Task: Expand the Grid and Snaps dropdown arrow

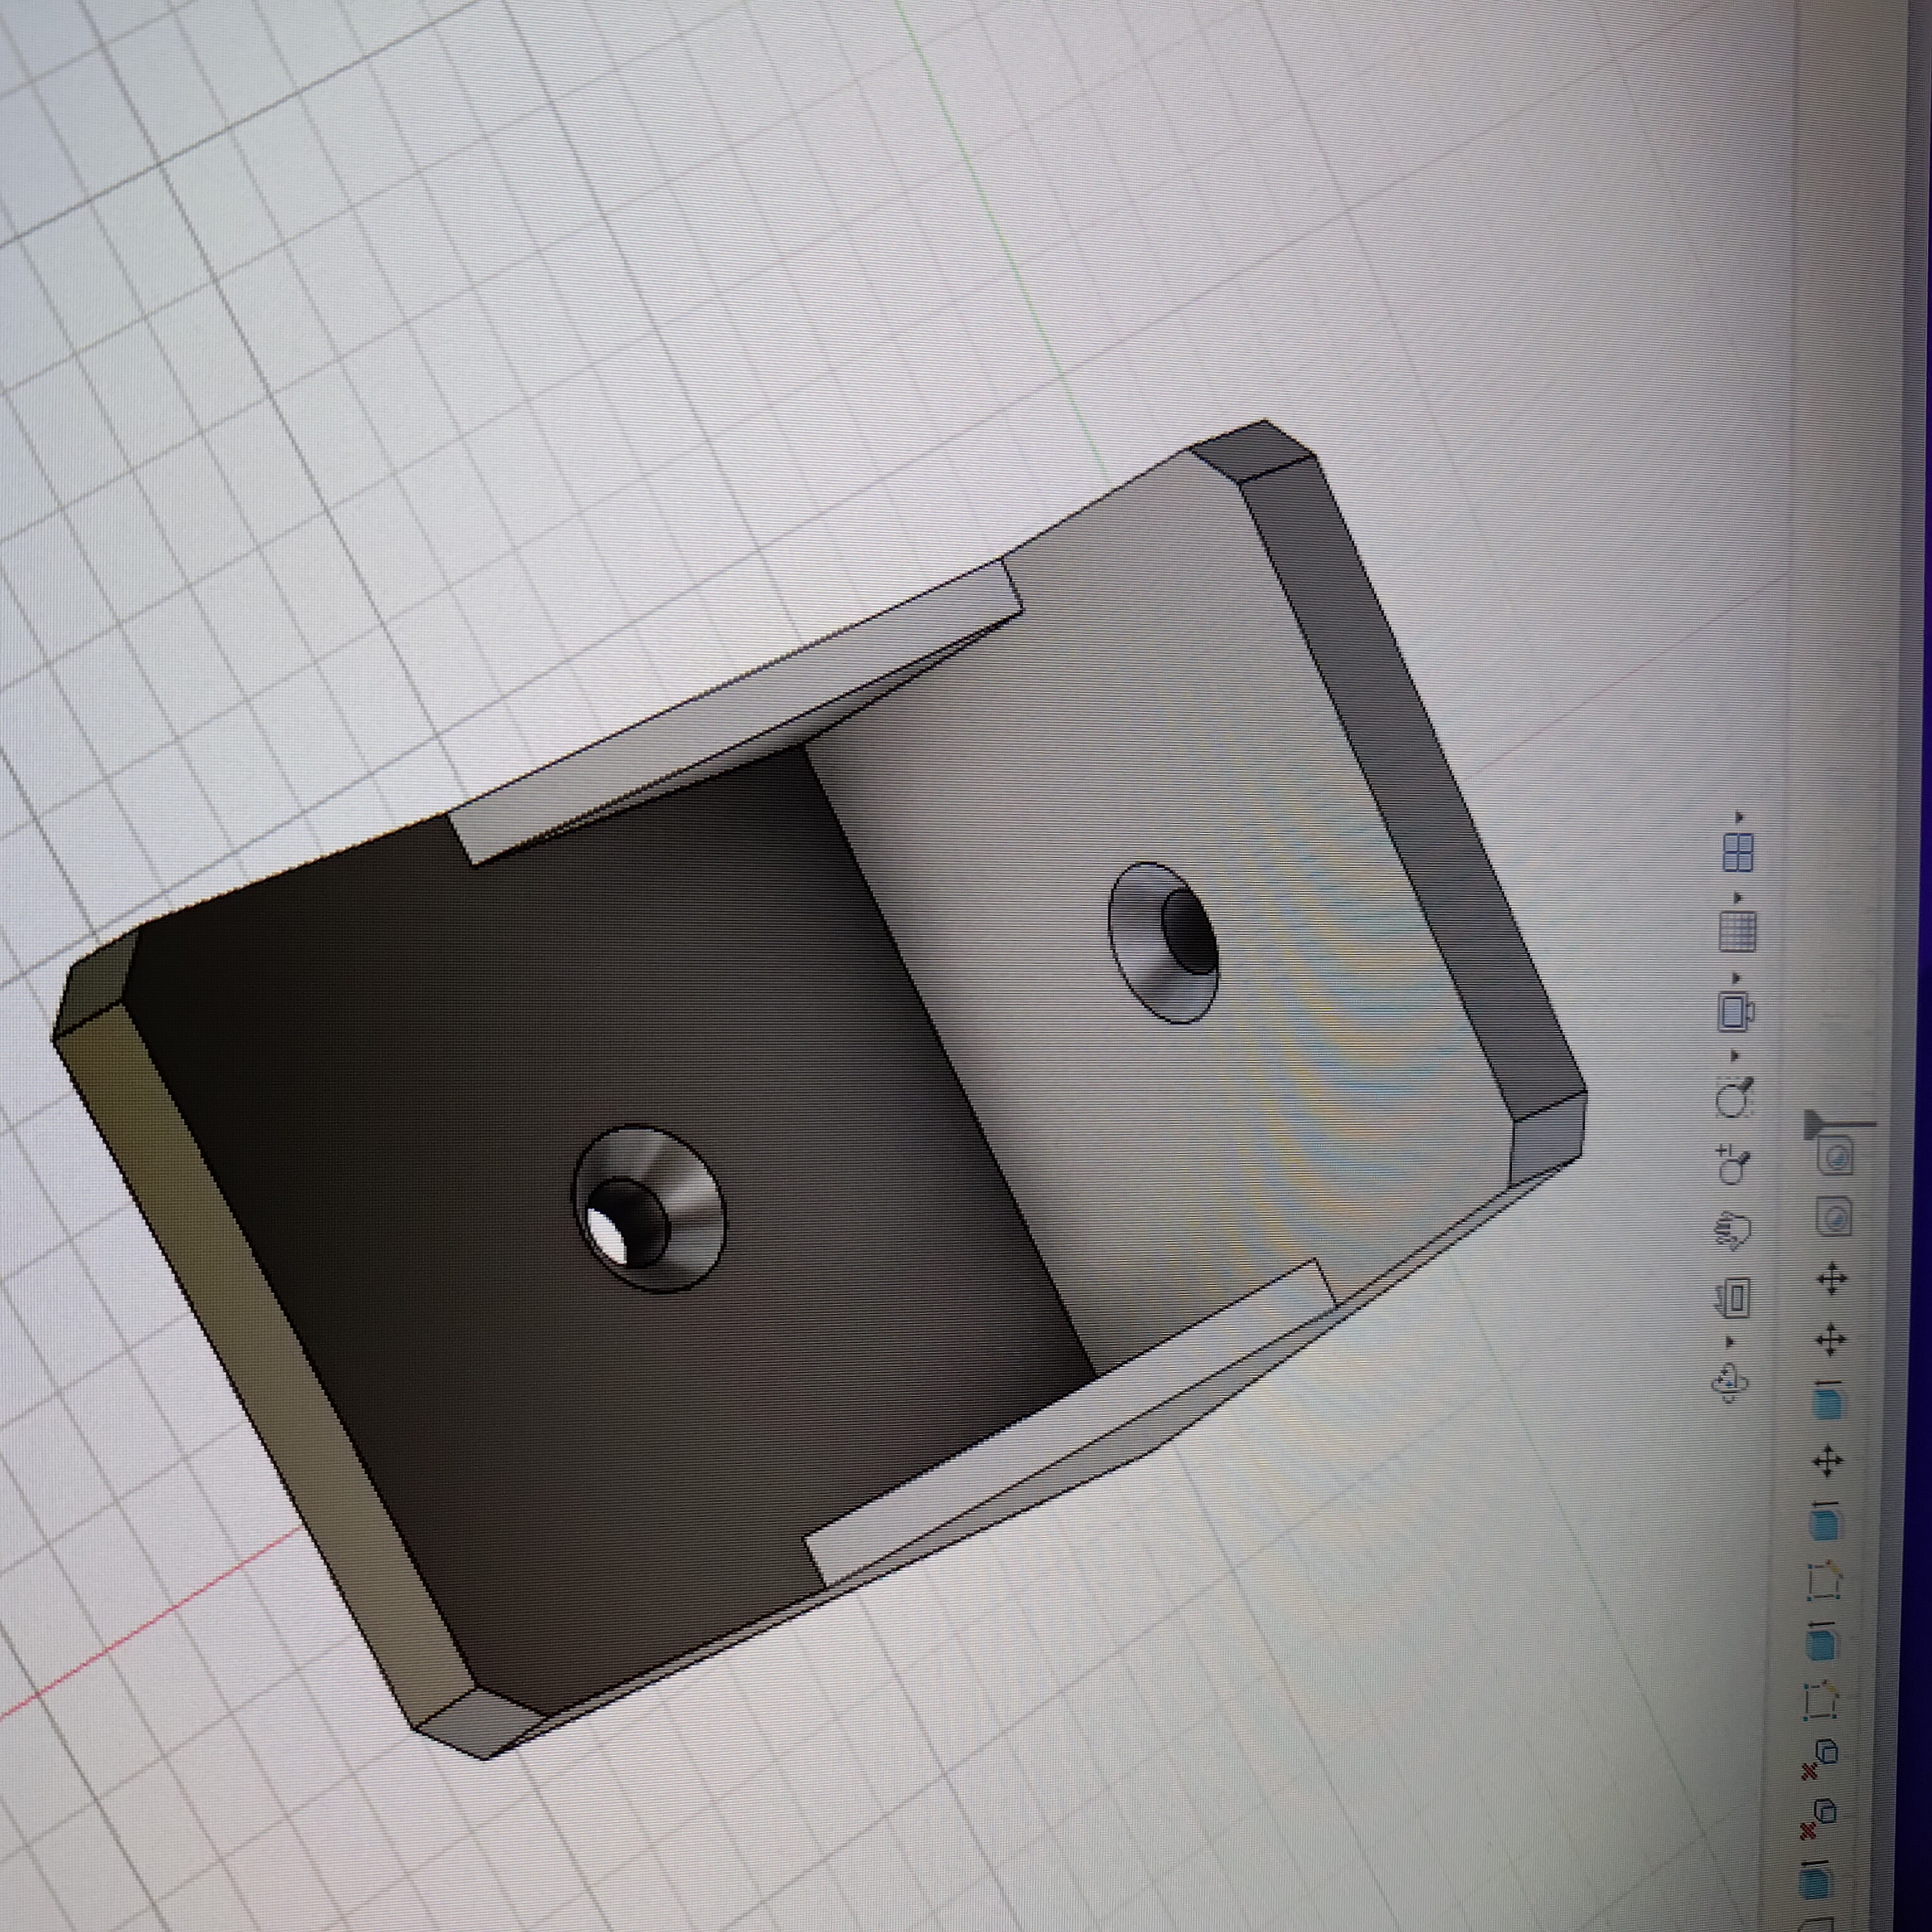Action: pyautogui.click(x=1738, y=897)
